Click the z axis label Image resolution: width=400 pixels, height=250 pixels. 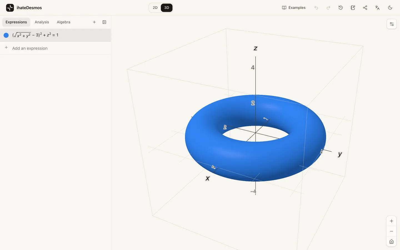point(256,48)
